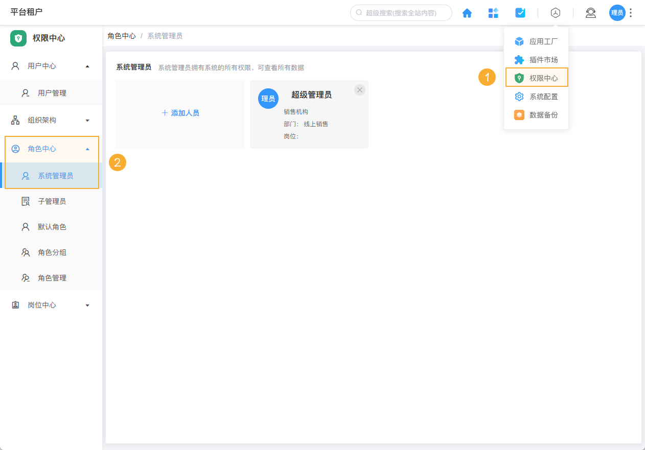Open customer support via headset icon
Image resolution: width=645 pixels, height=450 pixels.
[590, 13]
